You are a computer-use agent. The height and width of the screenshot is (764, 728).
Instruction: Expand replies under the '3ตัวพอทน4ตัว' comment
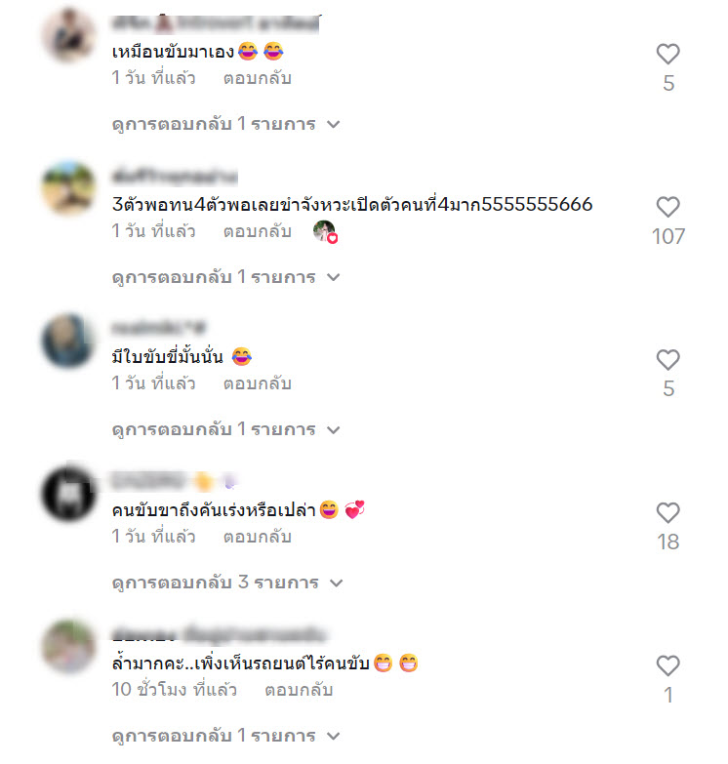coord(225,277)
